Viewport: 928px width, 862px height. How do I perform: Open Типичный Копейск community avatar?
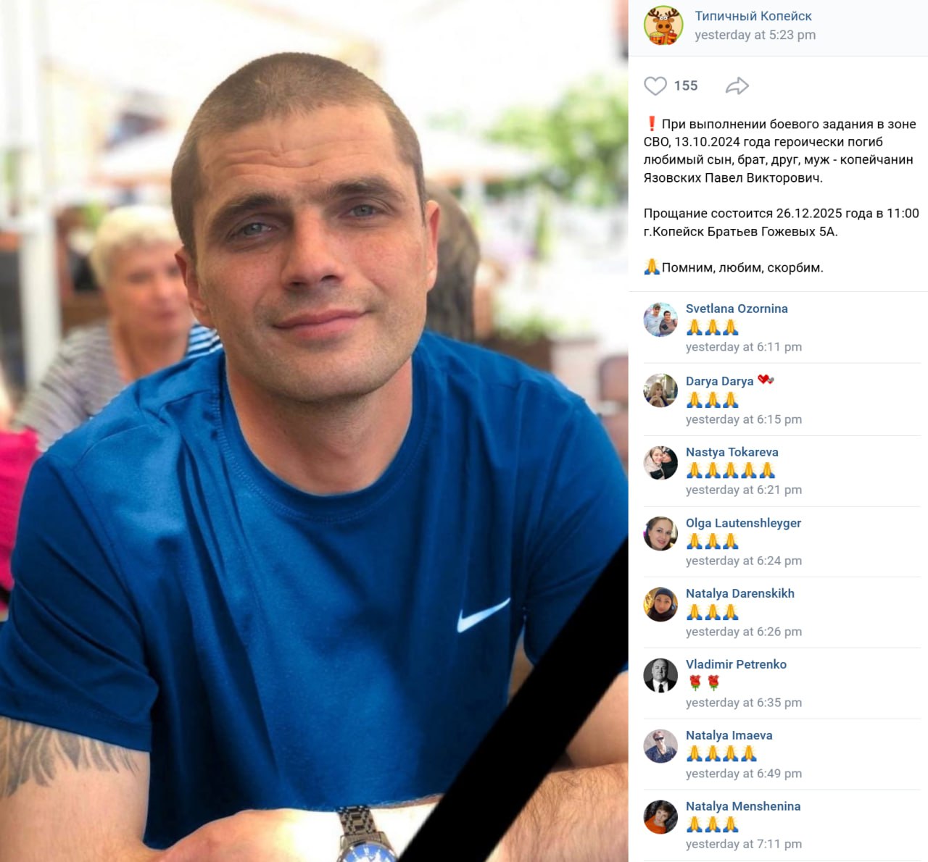pyautogui.click(x=663, y=25)
